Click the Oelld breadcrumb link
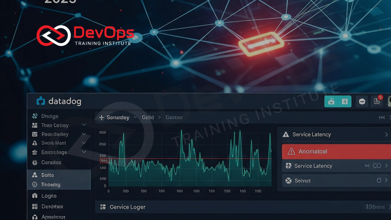This screenshot has height=220, width=391. tap(148, 117)
